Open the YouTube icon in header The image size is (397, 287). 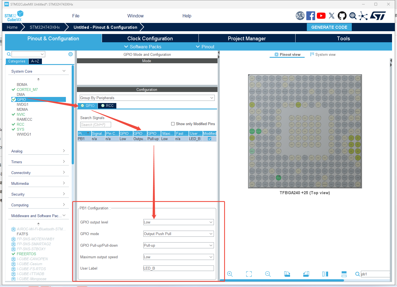[x=321, y=16]
